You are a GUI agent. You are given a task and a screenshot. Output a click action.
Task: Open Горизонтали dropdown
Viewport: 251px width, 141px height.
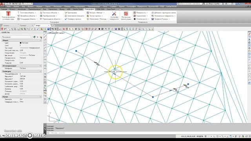coord(140,16)
